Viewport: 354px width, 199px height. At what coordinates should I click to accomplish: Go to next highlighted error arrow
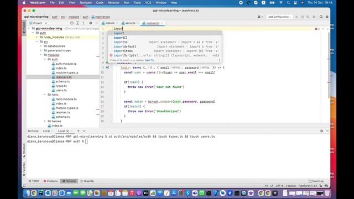coord(327,29)
